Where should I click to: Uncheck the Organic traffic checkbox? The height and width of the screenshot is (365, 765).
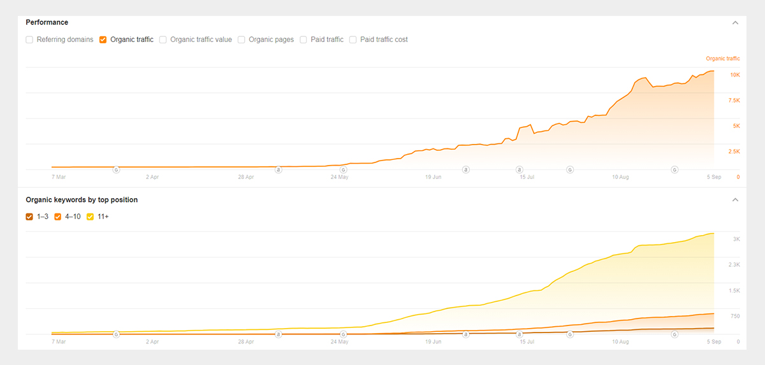click(103, 39)
